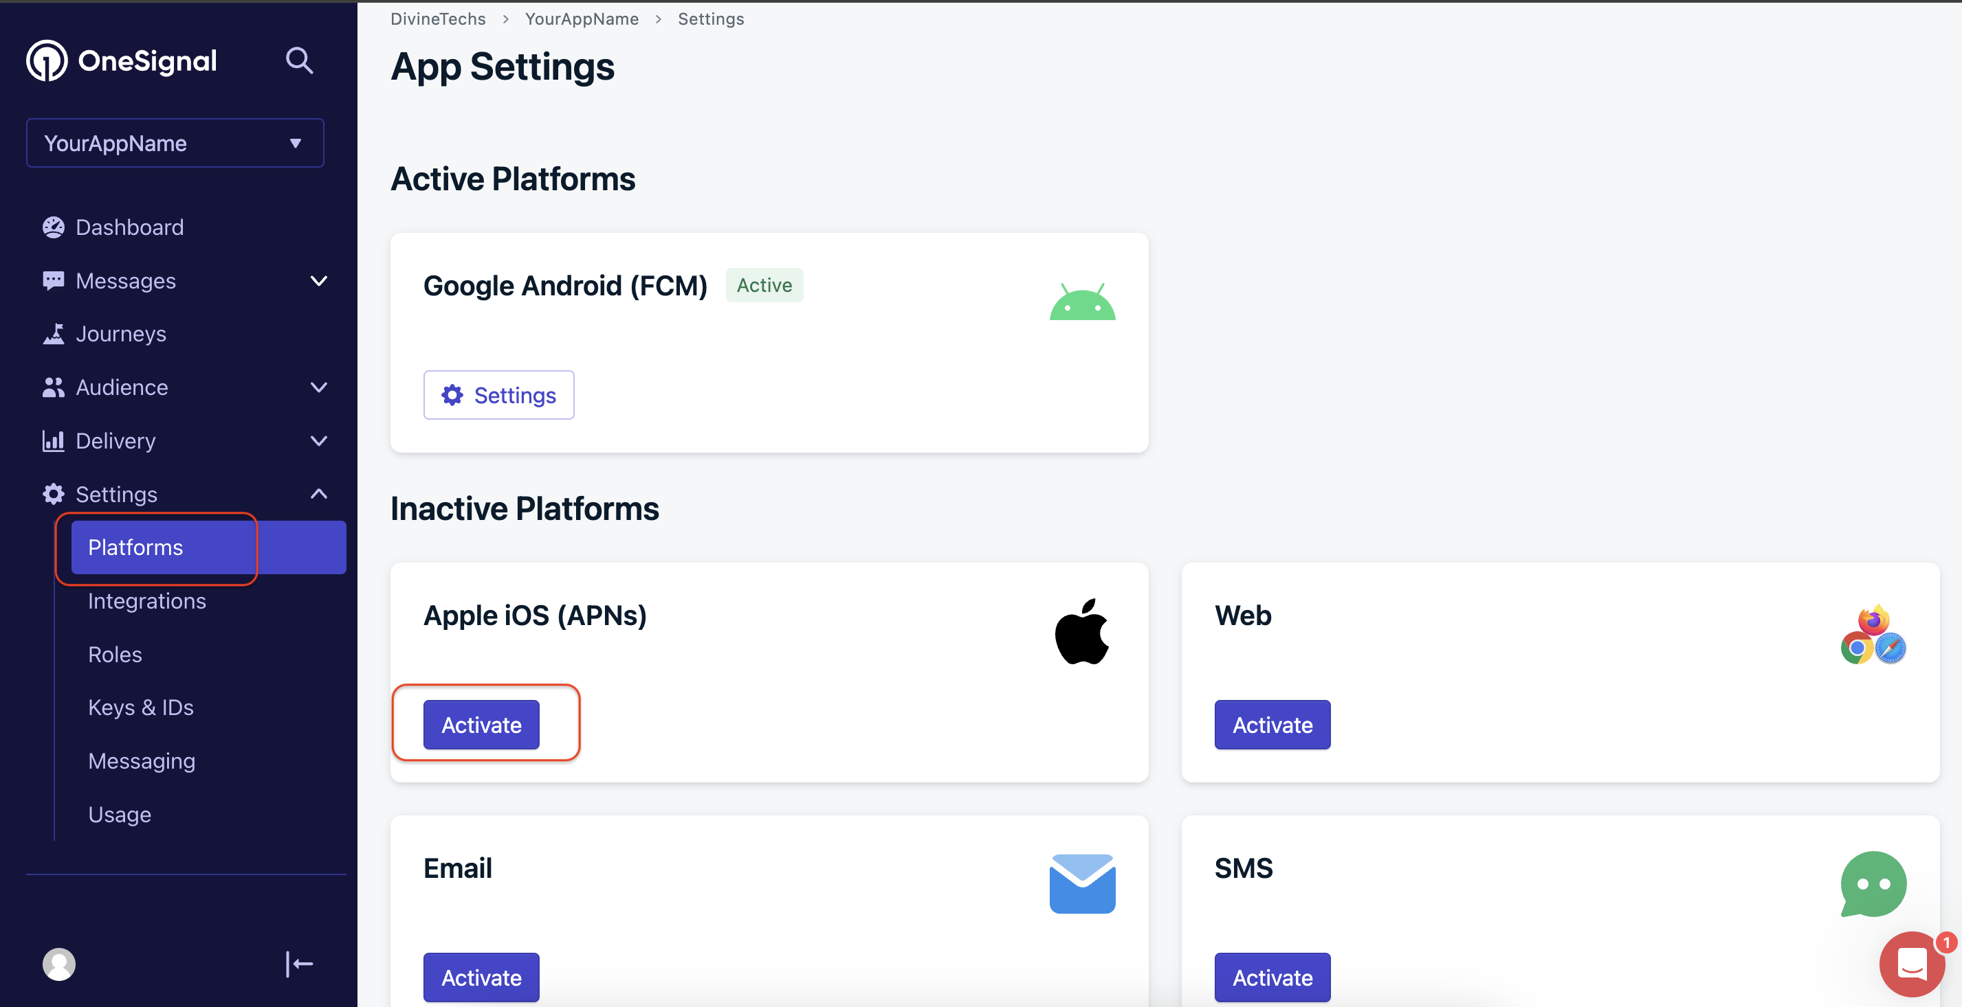
Task: Open the YourAppName app selector dropdown
Action: coord(175,143)
